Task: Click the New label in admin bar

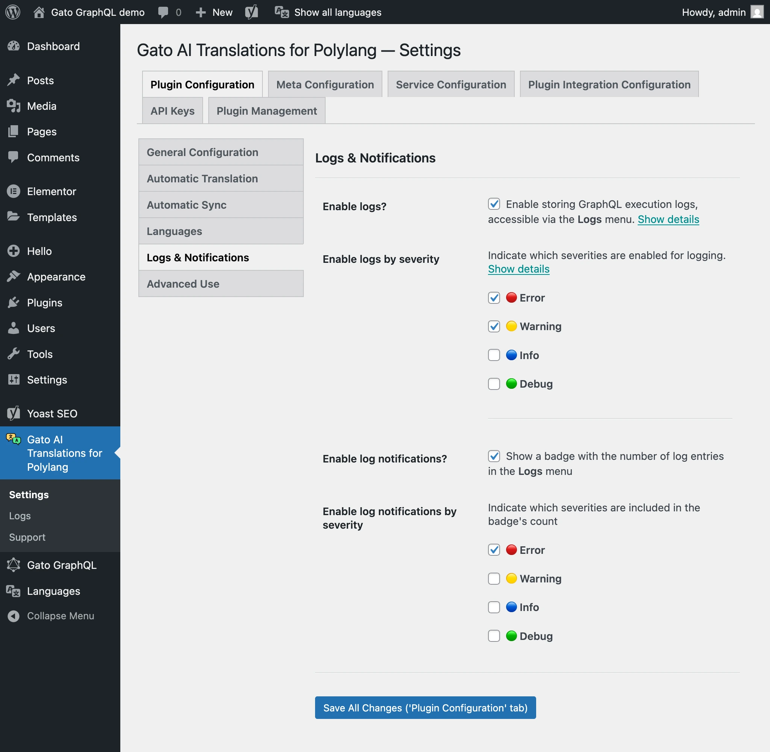Action: (x=222, y=12)
